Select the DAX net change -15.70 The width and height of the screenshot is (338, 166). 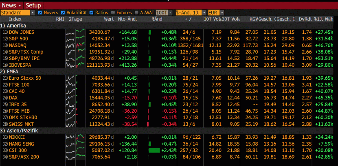pos(129,98)
